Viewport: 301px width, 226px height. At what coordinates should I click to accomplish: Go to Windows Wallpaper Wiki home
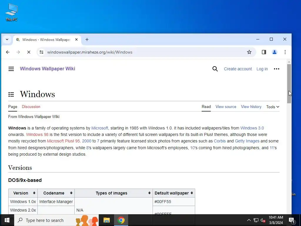[47, 69]
